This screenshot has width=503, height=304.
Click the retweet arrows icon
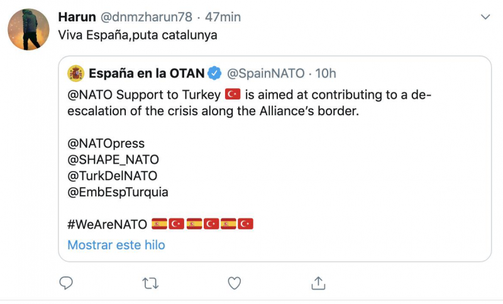pyautogui.click(x=150, y=283)
